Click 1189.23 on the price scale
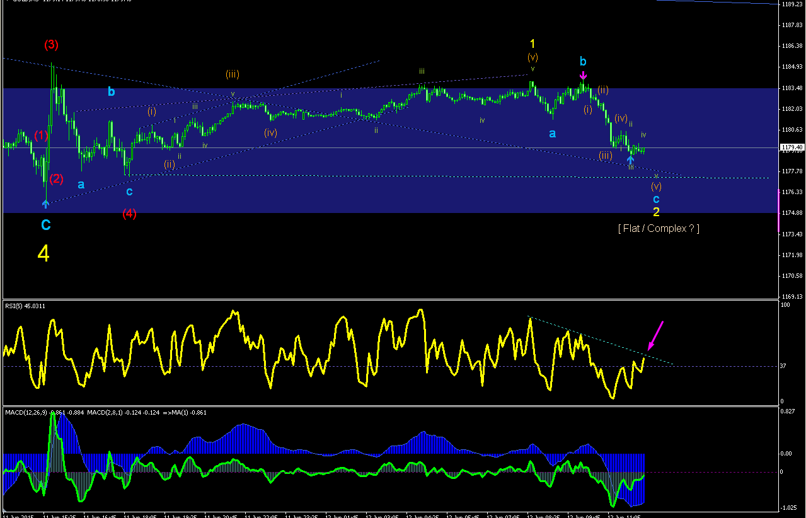This screenshot has height=518, width=806. 792,4
